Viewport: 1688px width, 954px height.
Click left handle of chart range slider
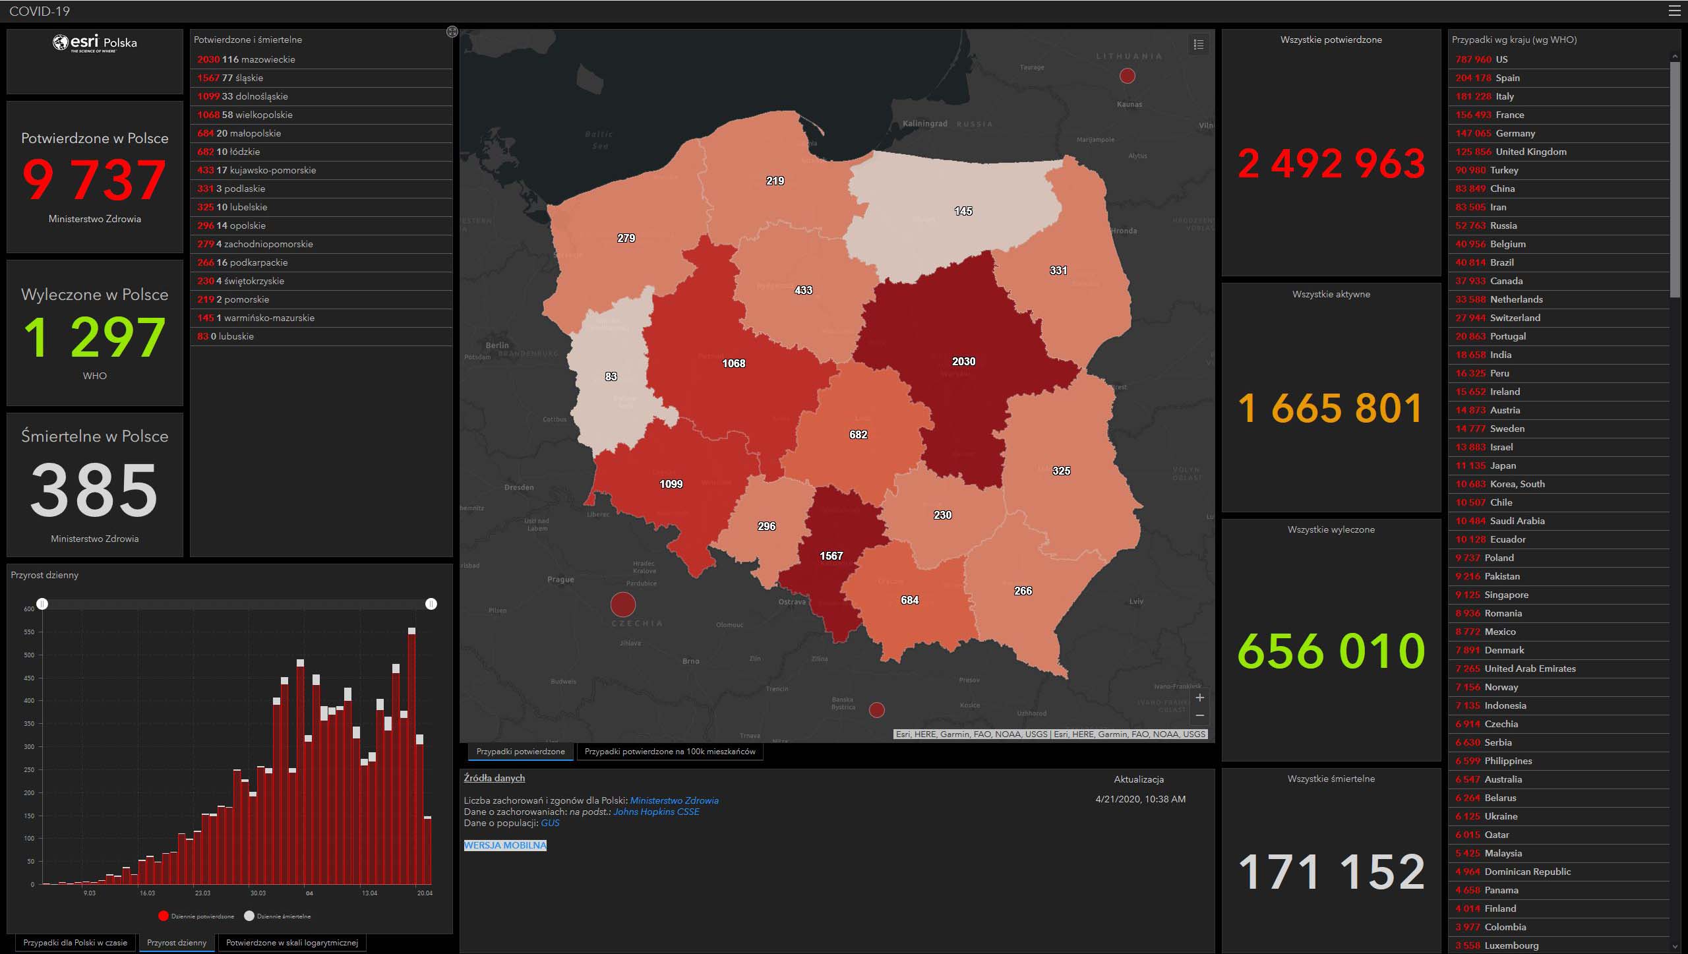(x=42, y=604)
